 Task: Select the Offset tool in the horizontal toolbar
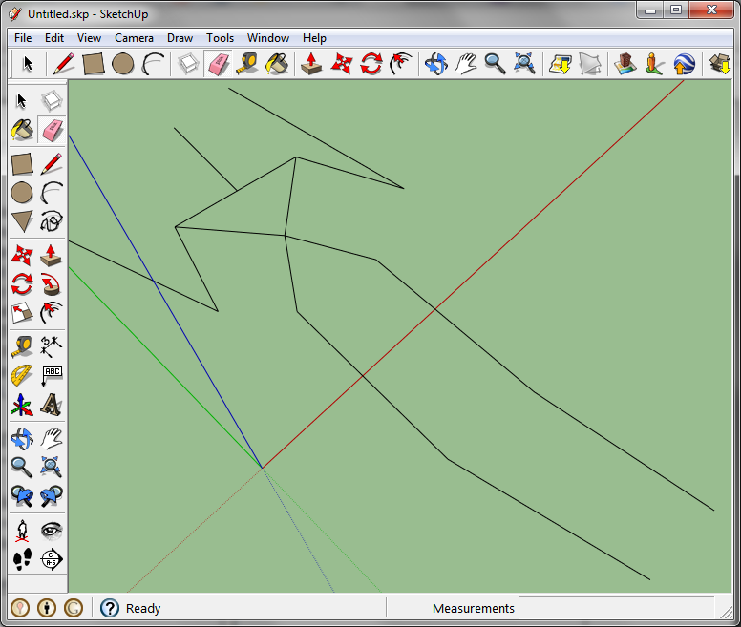(x=401, y=64)
